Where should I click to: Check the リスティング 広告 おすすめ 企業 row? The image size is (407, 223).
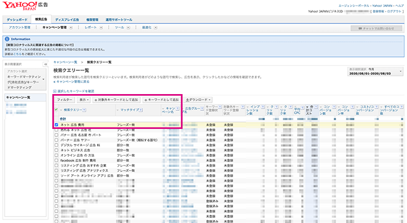click(56, 166)
